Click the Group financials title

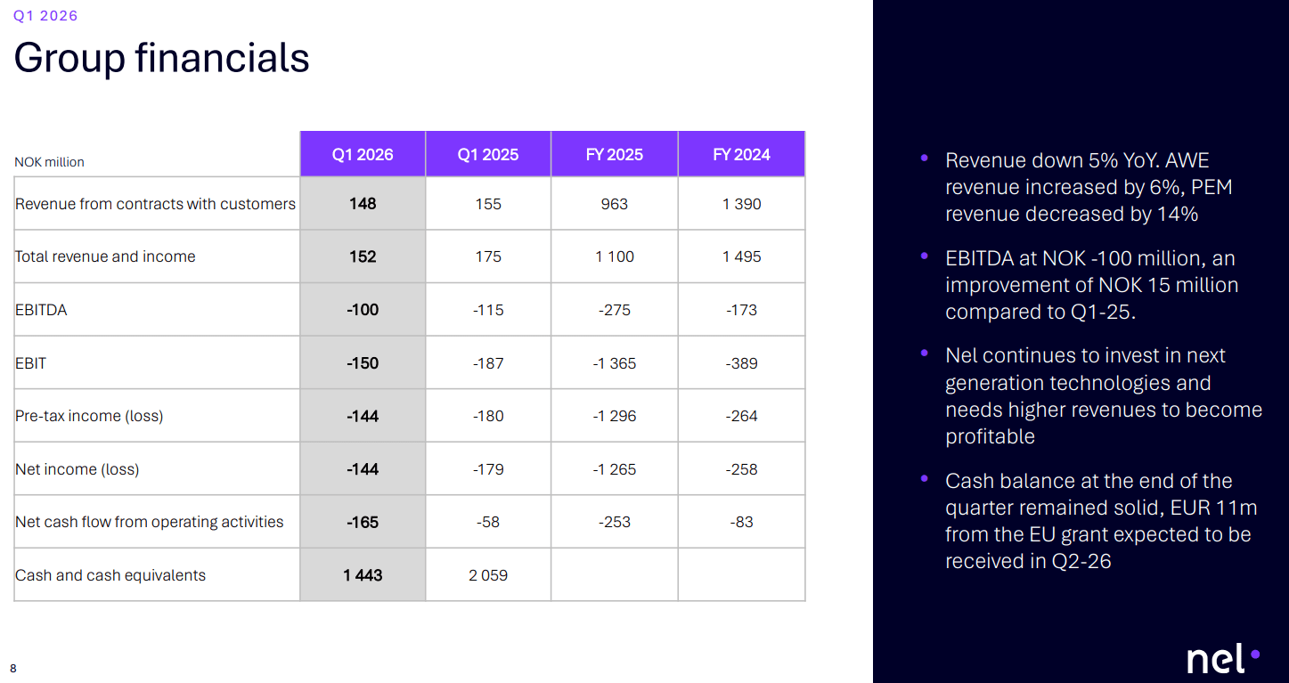pyautogui.click(x=162, y=58)
